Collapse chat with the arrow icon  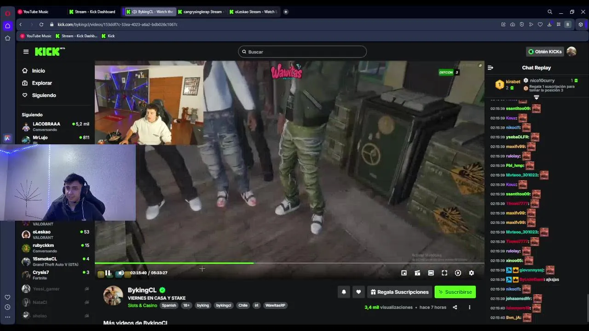click(491, 68)
